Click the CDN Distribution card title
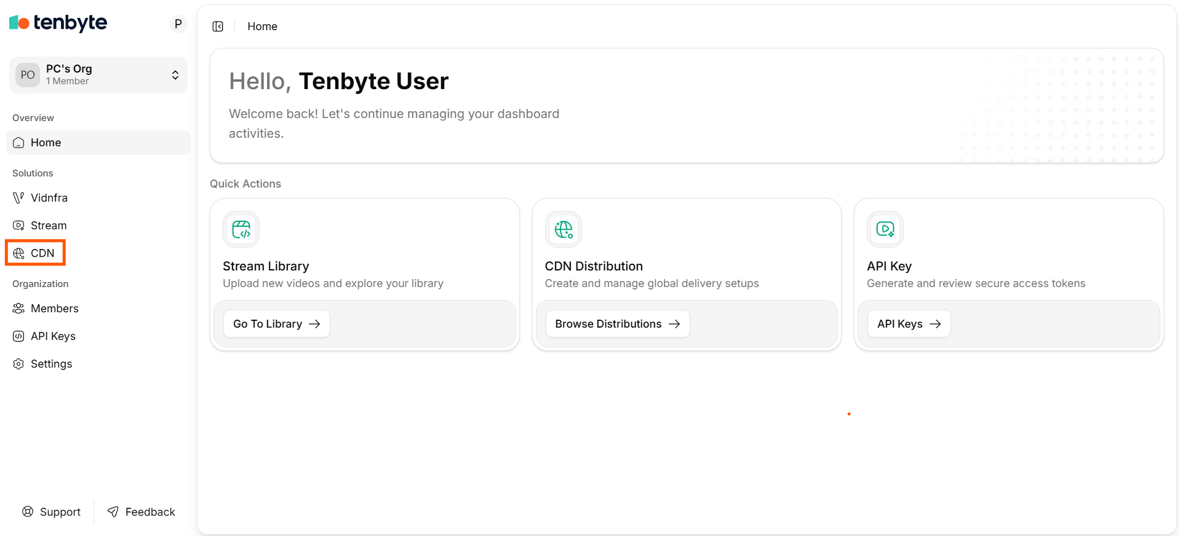Image resolution: width=1180 pixels, height=536 pixels. [x=594, y=266]
